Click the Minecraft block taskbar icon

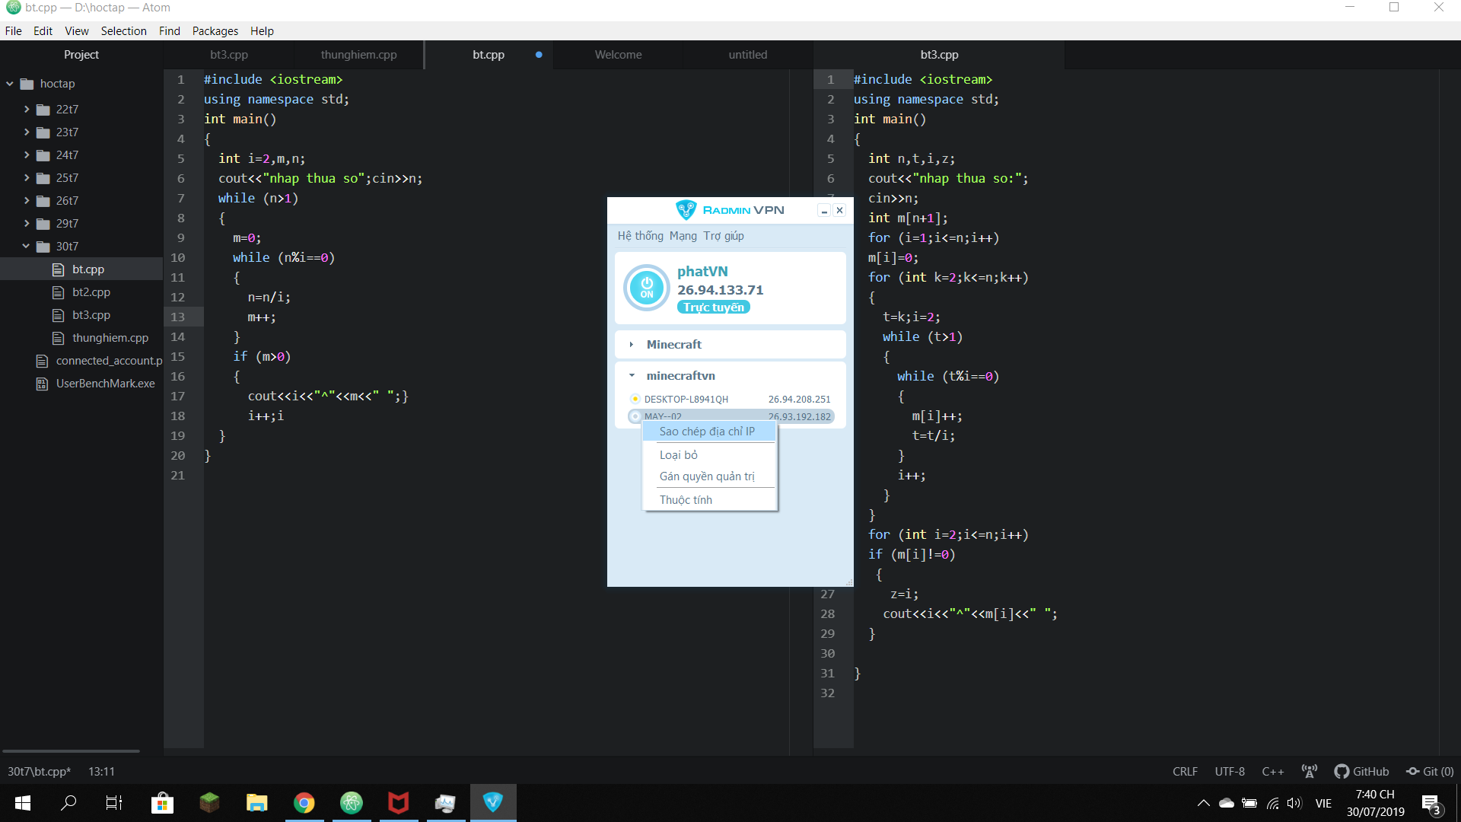(209, 802)
